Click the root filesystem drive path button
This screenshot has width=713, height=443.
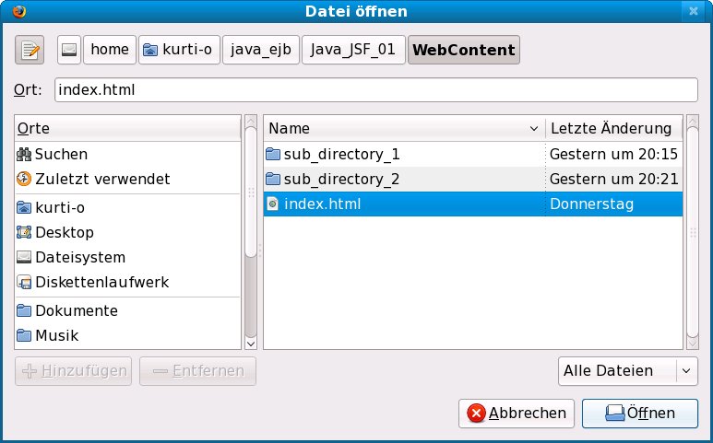pos(69,50)
